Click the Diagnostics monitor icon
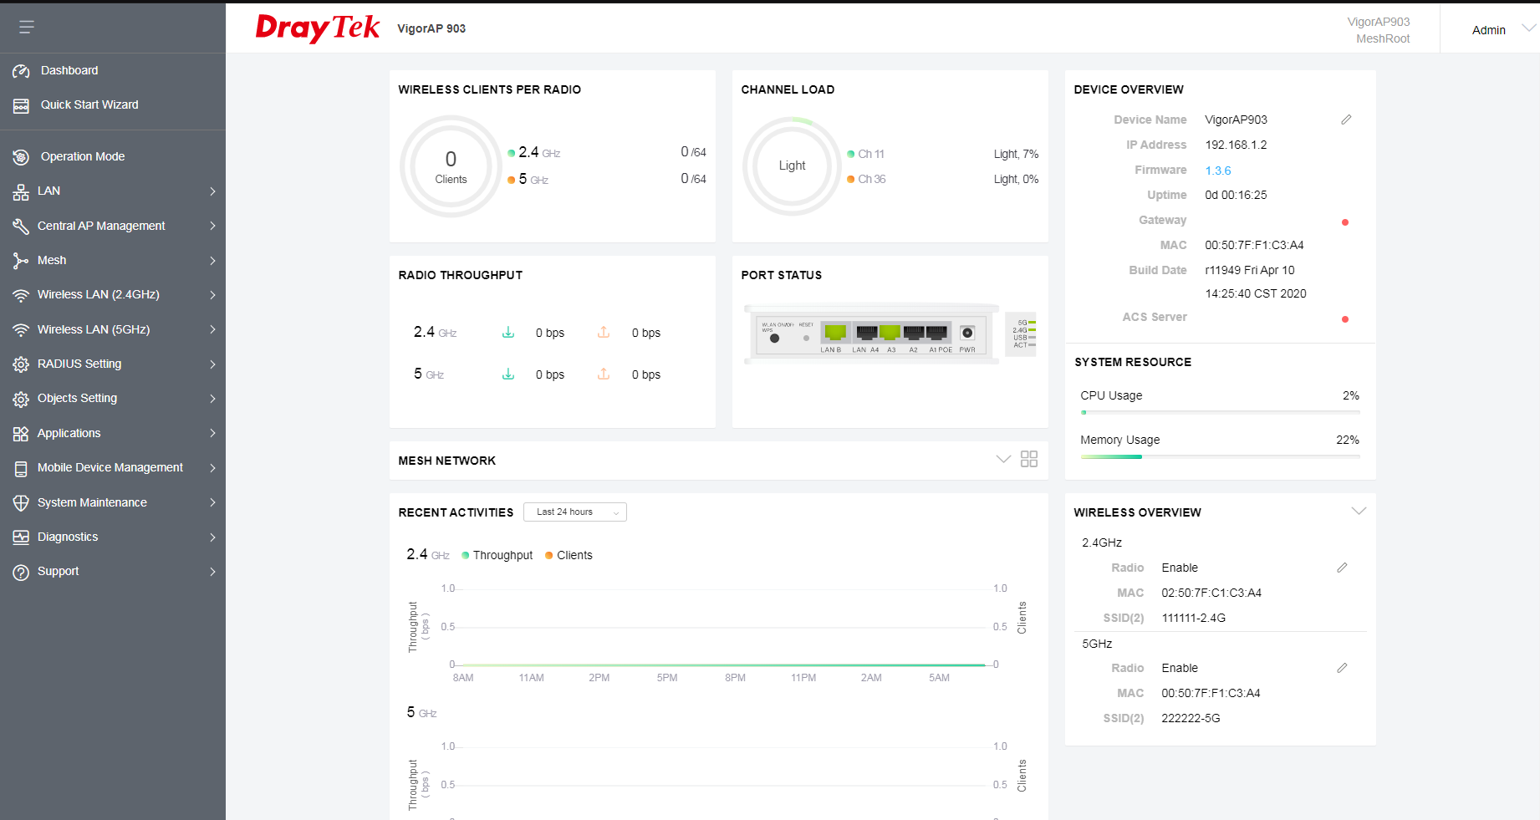Image resolution: width=1540 pixels, height=820 pixels. click(21, 537)
